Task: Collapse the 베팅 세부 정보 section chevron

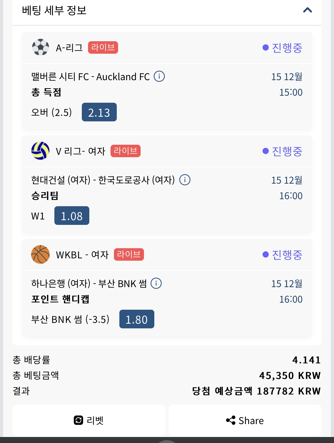Action: (x=307, y=10)
